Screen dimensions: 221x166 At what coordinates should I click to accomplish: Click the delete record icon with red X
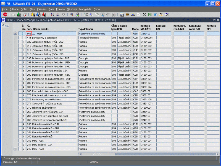coord(25,15)
